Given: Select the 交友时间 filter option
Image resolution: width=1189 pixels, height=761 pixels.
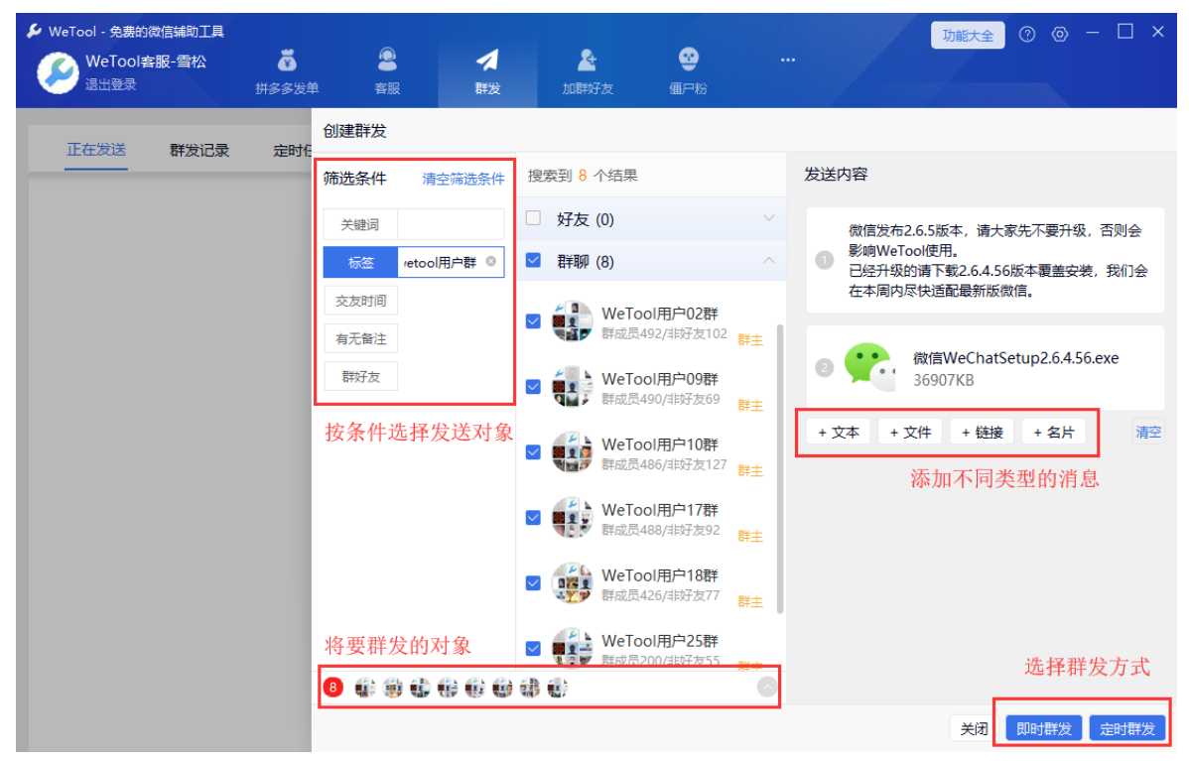Looking at the screenshot, I should (360, 301).
